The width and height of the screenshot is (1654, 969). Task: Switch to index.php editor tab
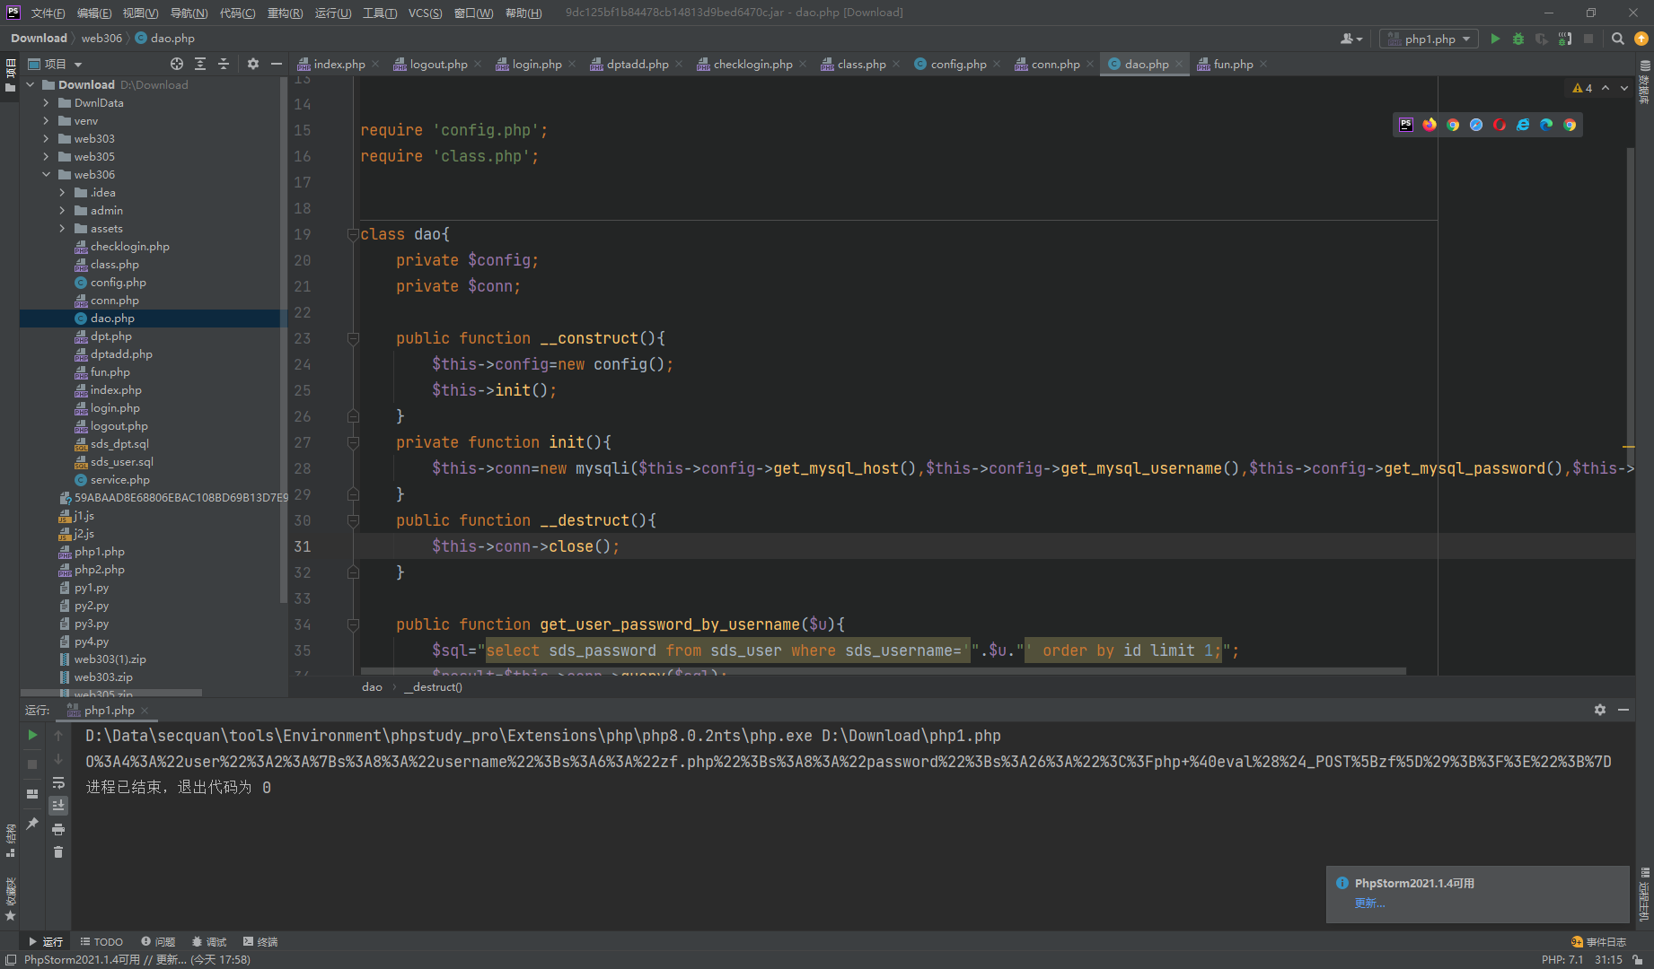pyautogui.click(x=338, y=64)
